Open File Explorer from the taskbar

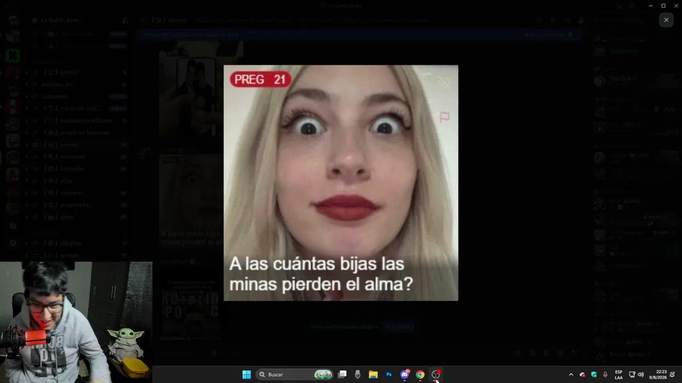coord(374,374)
